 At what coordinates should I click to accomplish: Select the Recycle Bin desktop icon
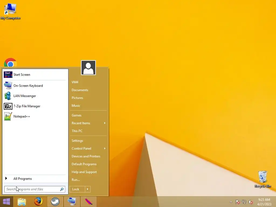[x=263, y=179]
